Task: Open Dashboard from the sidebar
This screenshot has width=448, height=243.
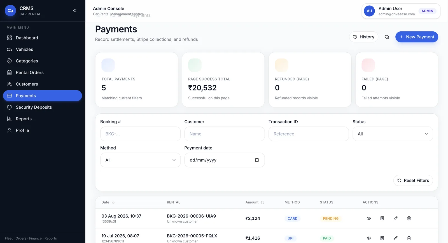Action: 43,38
